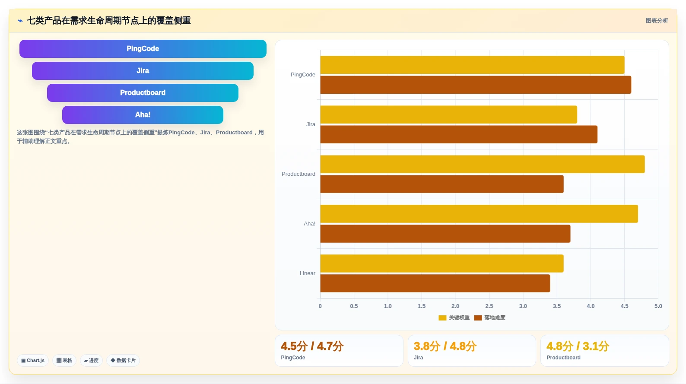Click the 0 x-axis tick label

point(320,306)
